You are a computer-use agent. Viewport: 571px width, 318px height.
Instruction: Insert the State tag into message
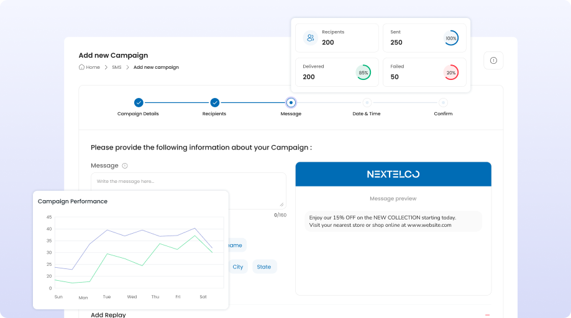[264, 267]
